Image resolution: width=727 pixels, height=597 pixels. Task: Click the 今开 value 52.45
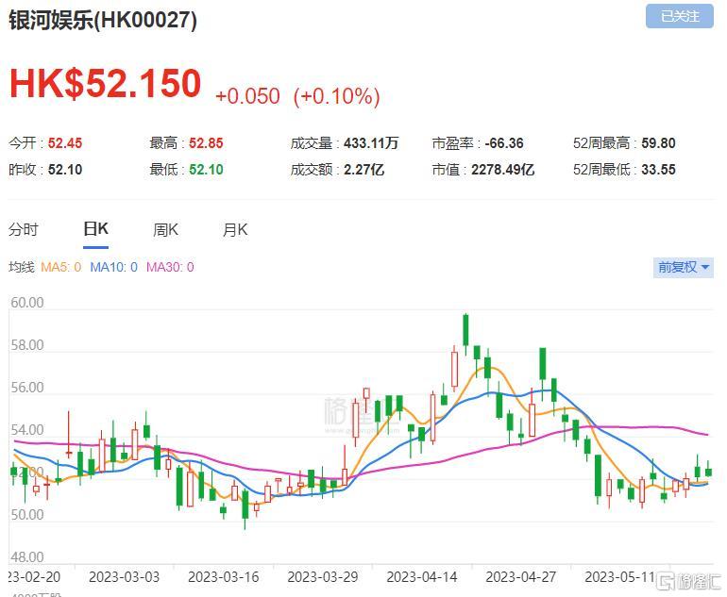(65, 143)
